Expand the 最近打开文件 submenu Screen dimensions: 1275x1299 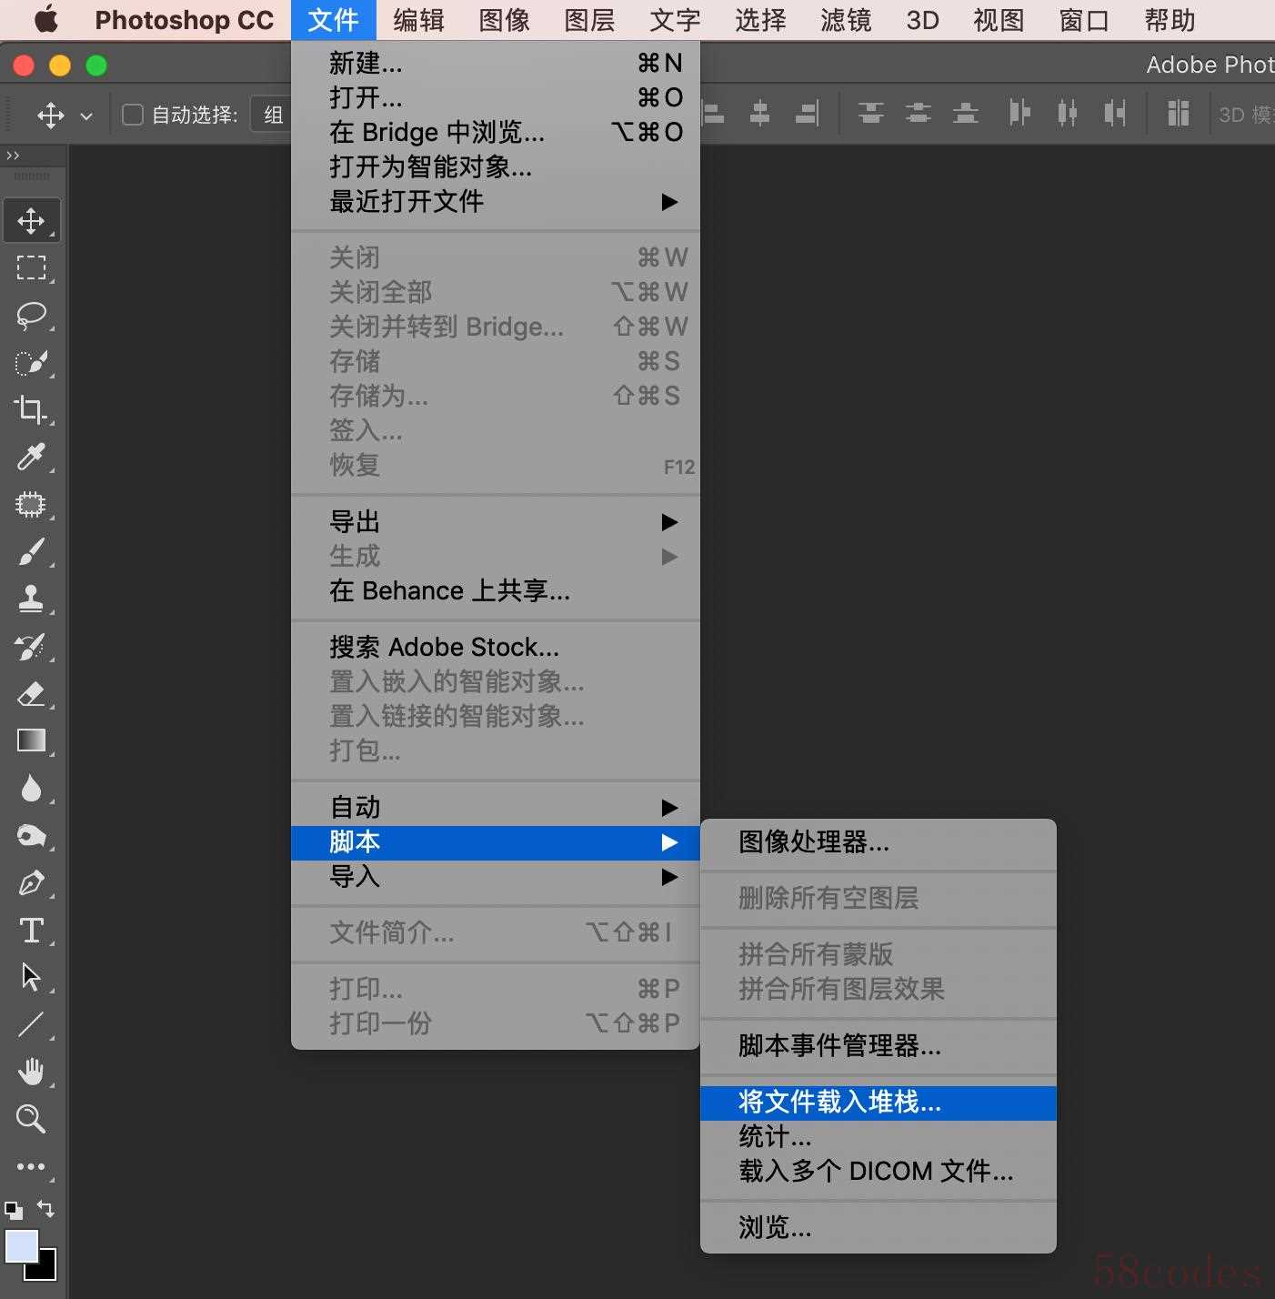(x=496, y=202)
